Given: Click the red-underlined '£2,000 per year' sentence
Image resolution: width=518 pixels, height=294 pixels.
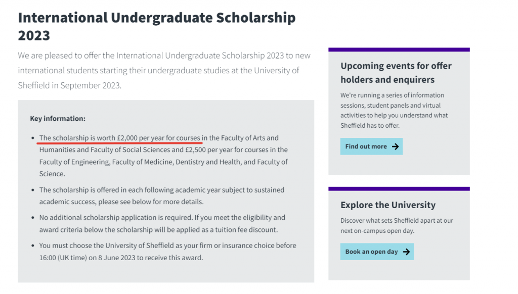Looking at the screenshot, I should (119, 138).
